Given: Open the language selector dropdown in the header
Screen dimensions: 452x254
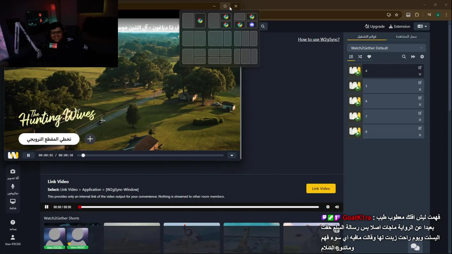Looking at the screenshot, I should coord(422,26).
